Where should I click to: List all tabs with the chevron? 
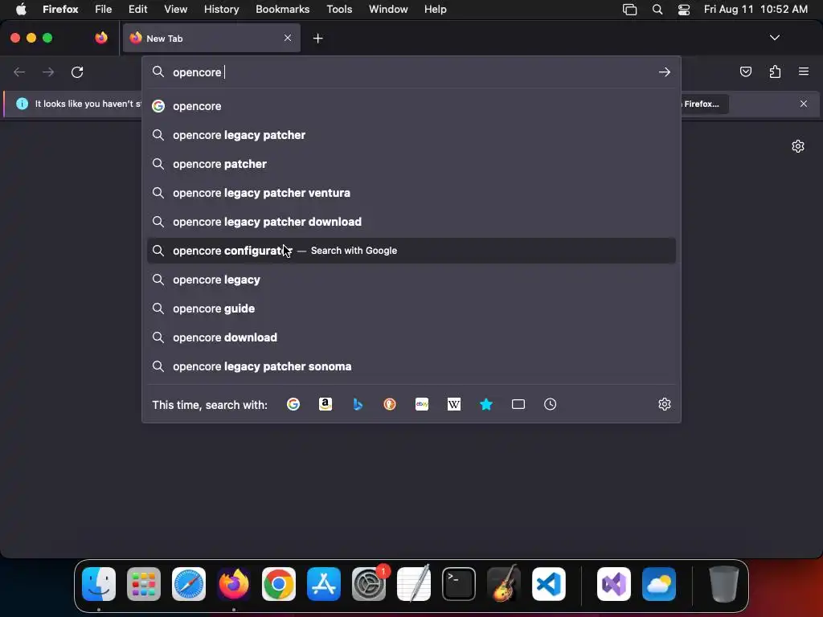774,38
